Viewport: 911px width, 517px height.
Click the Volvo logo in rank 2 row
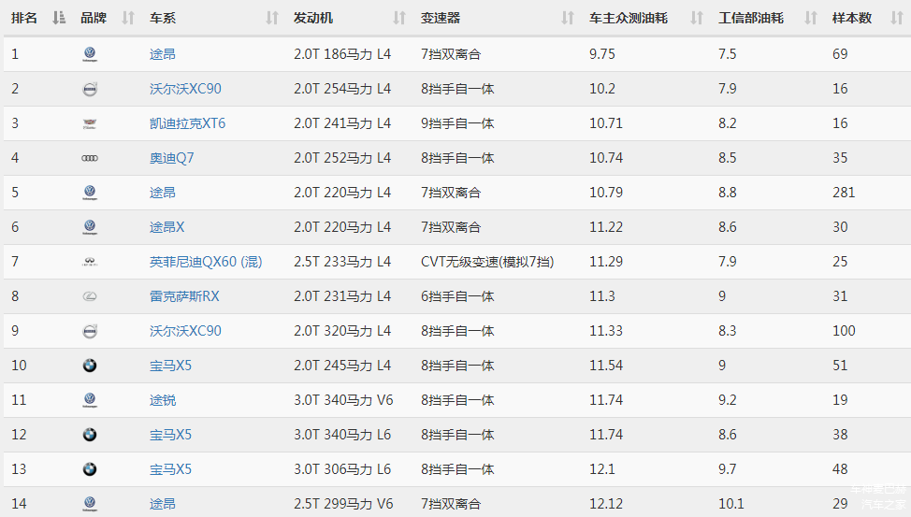[x=89, y=89]
